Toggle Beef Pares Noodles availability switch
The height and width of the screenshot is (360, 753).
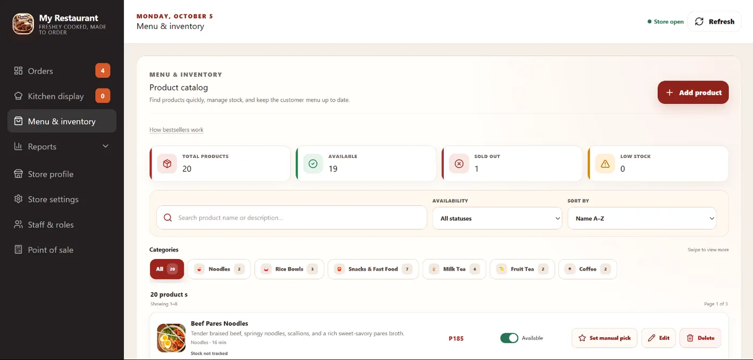point(509,338)
